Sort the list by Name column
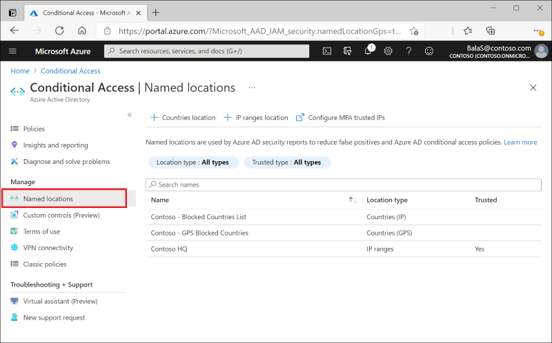The width and height of the screenshot is (552, 343). [353, 200]
